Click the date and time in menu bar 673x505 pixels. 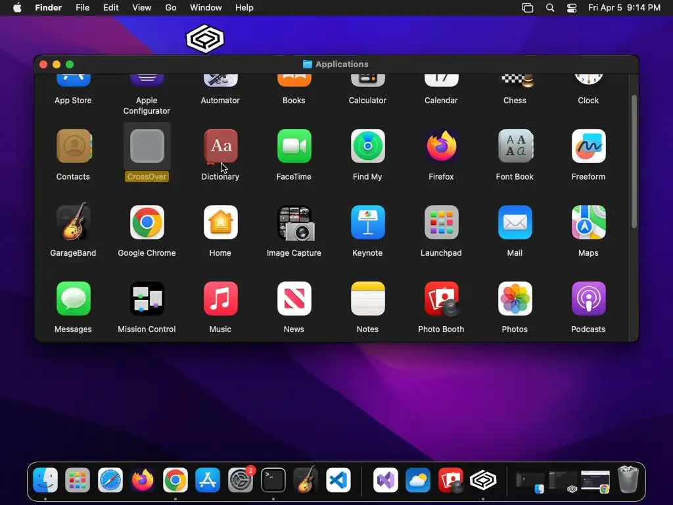[624, 8]
